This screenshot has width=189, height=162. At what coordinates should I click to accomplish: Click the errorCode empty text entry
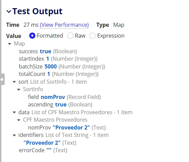tap(43, 150)
